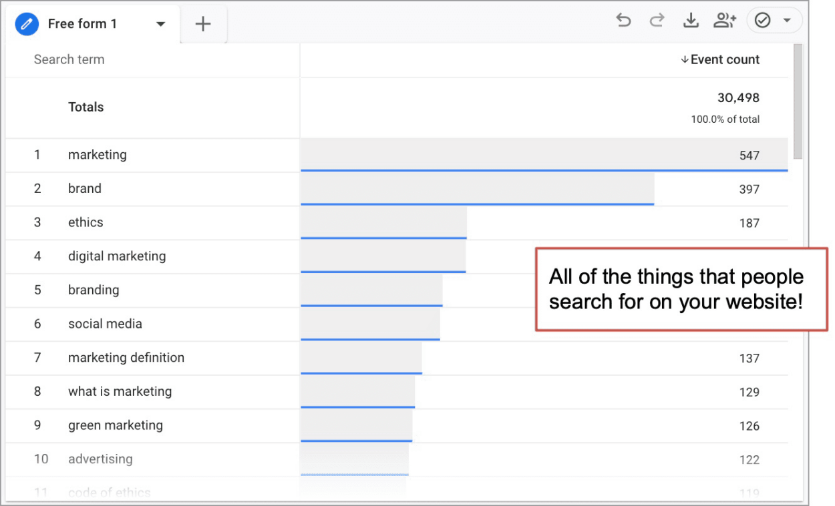Select the 'marketing' search term row

pos(98,155)
